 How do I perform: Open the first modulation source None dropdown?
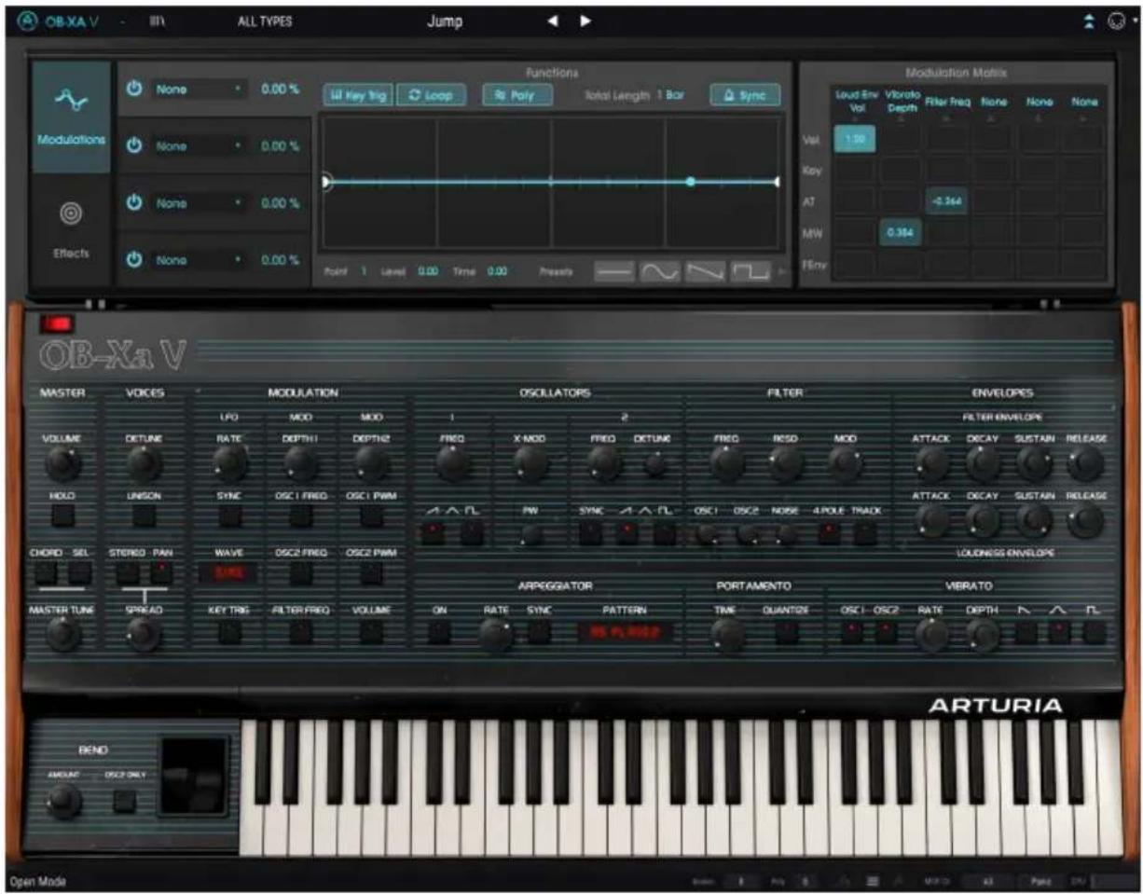198,89
